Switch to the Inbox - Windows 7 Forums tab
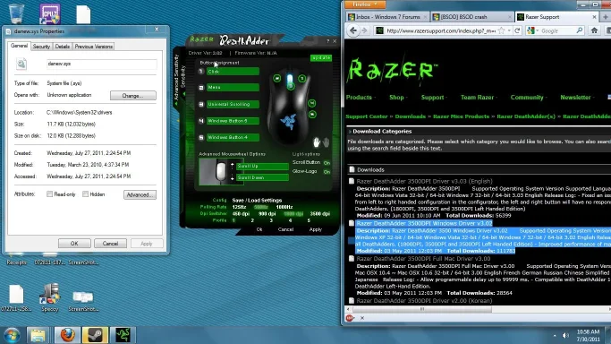This screenshot has width=611, height=344. pyautogui.click(x=387, y=17)
